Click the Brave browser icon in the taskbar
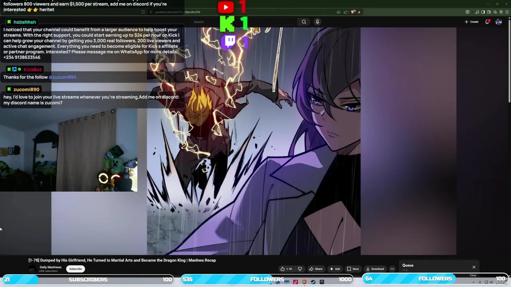 click(304, 282)
